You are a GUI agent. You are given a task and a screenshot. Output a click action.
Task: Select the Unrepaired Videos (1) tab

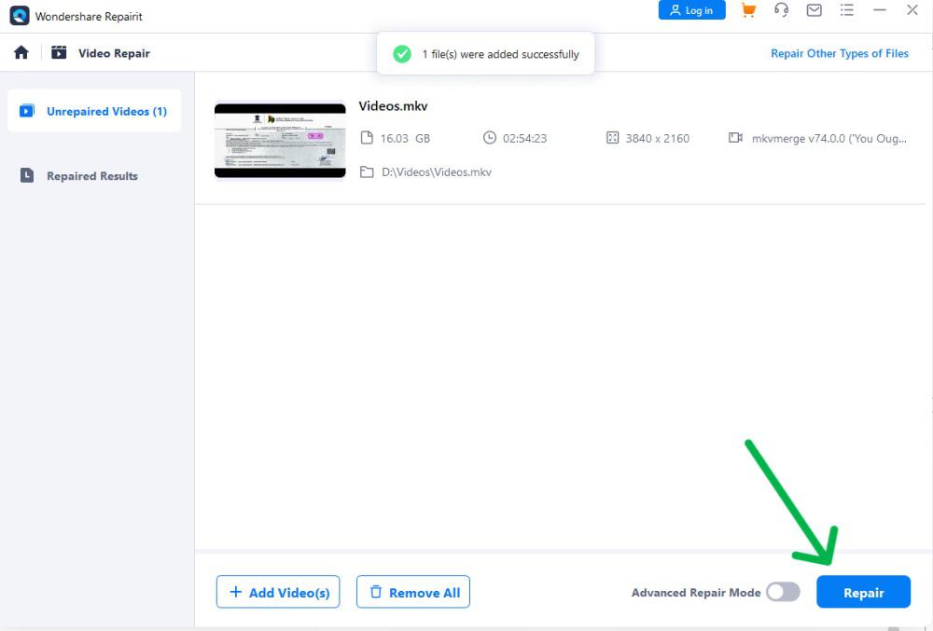(x=94, y=111)
